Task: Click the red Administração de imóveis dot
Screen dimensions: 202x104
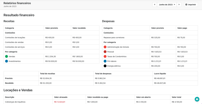Action: tap(105, 47)
